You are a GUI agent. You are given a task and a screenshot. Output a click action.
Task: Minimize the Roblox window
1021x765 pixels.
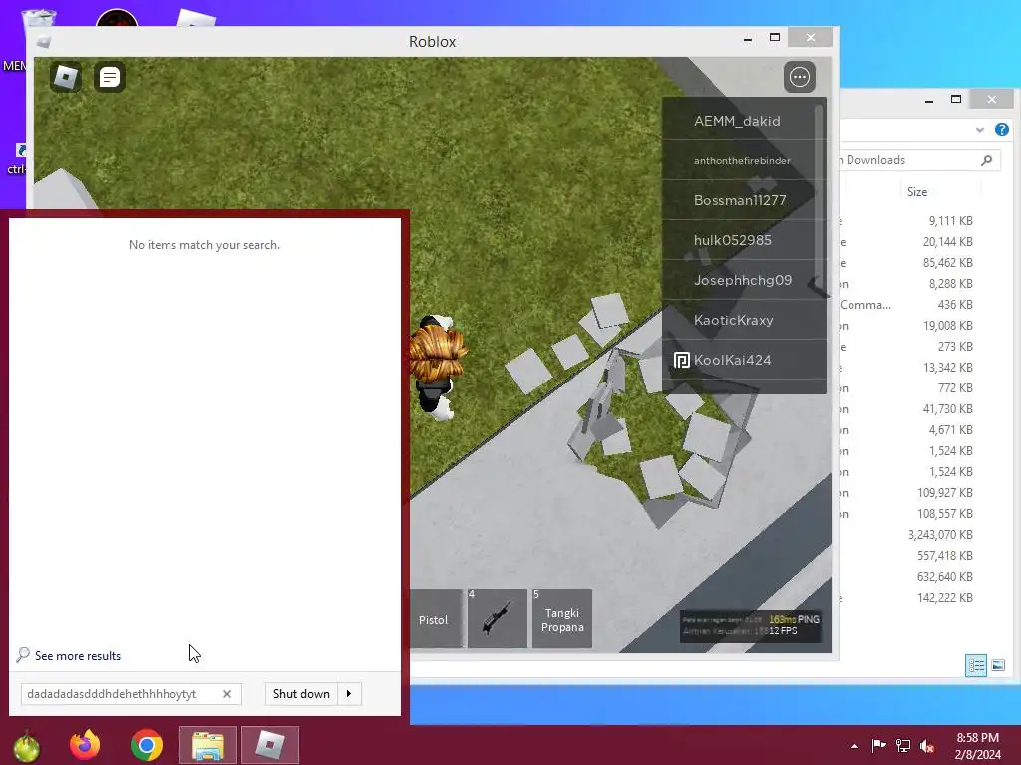click(748, 39)
